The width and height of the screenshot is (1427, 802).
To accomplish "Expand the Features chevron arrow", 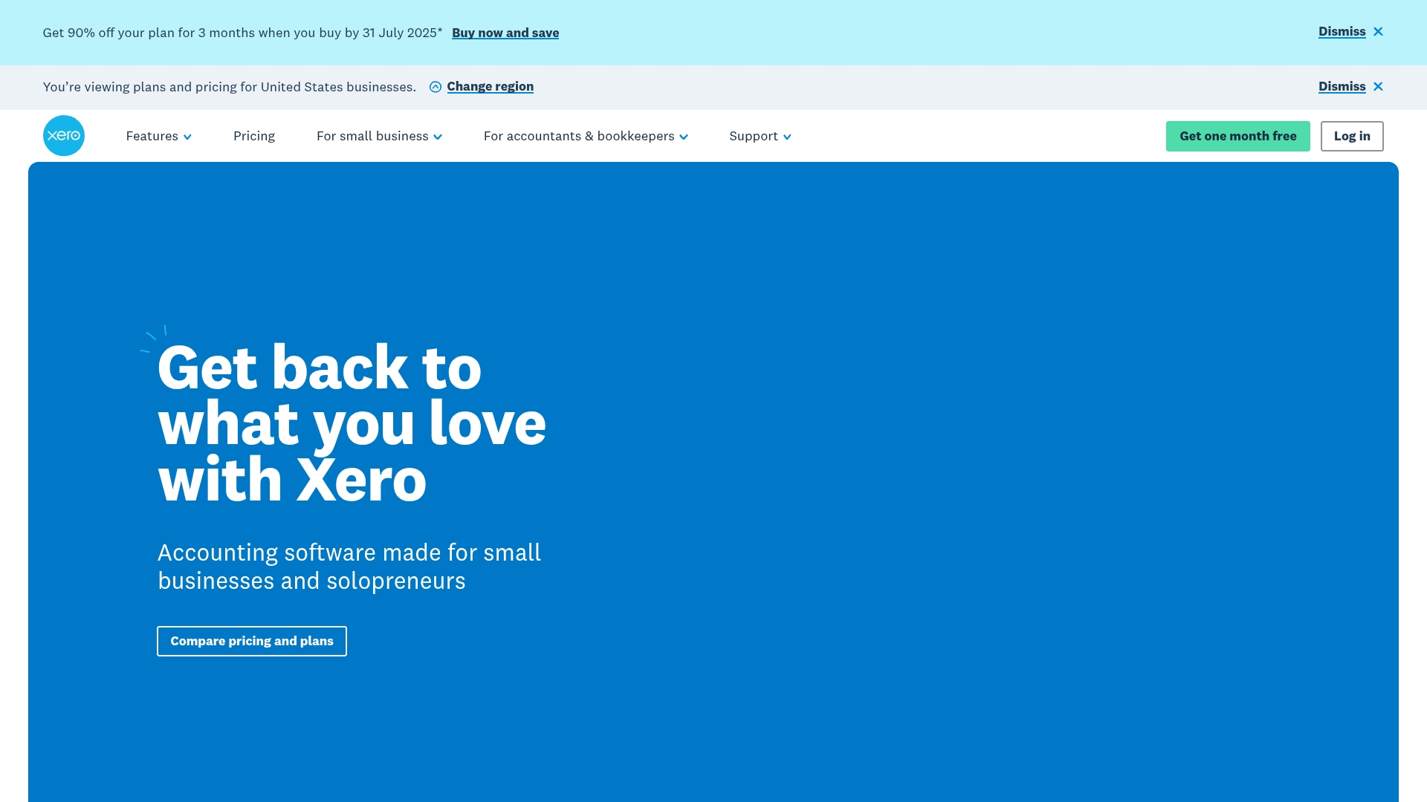I will click(x=187, y=137).
